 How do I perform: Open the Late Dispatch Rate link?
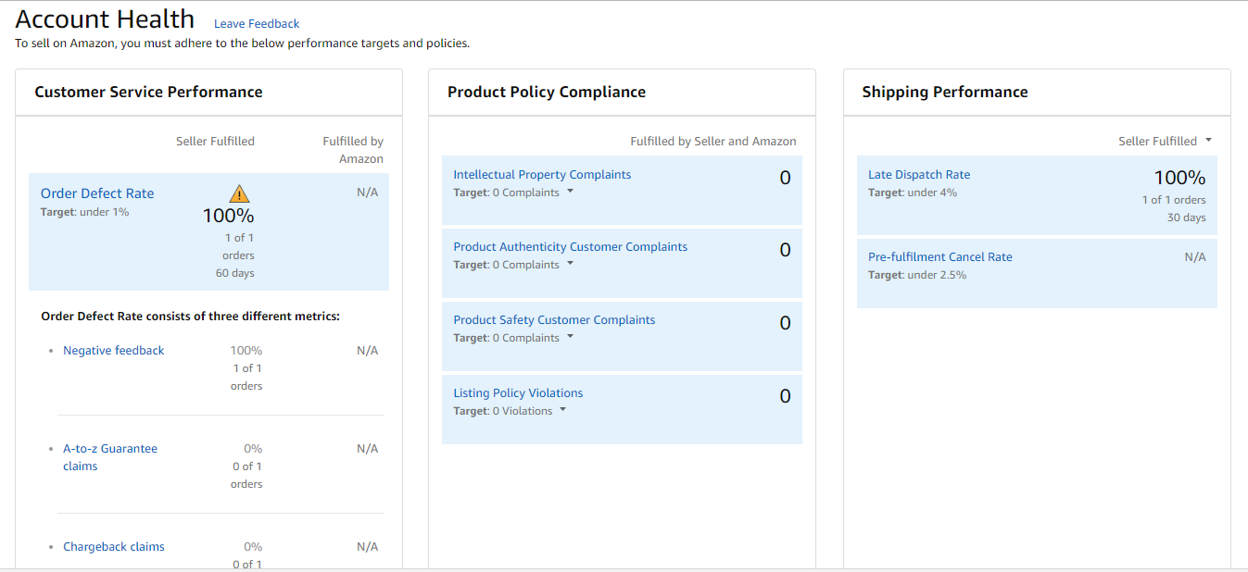[x=919, y=175]
